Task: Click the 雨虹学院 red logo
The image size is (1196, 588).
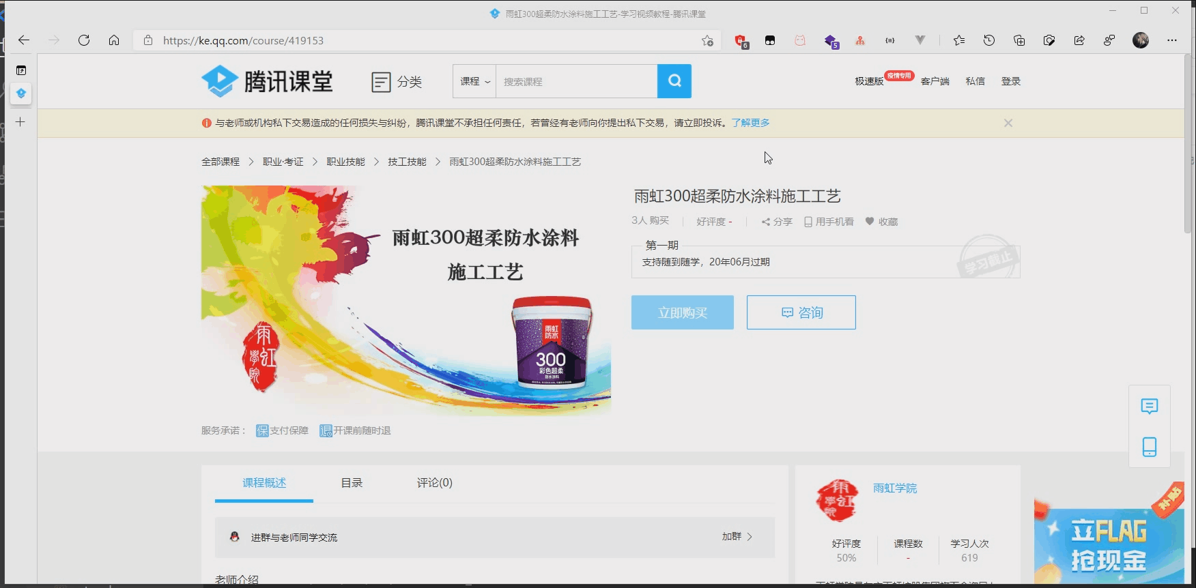Action: [838, 501]
